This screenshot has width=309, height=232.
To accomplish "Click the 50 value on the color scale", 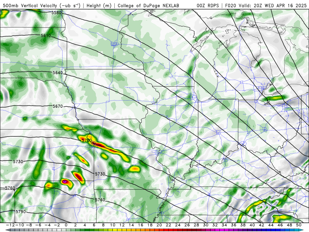I will click(x=299, y=225).
